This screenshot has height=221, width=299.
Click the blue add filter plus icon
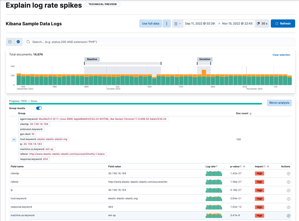(x=18, y=42)
